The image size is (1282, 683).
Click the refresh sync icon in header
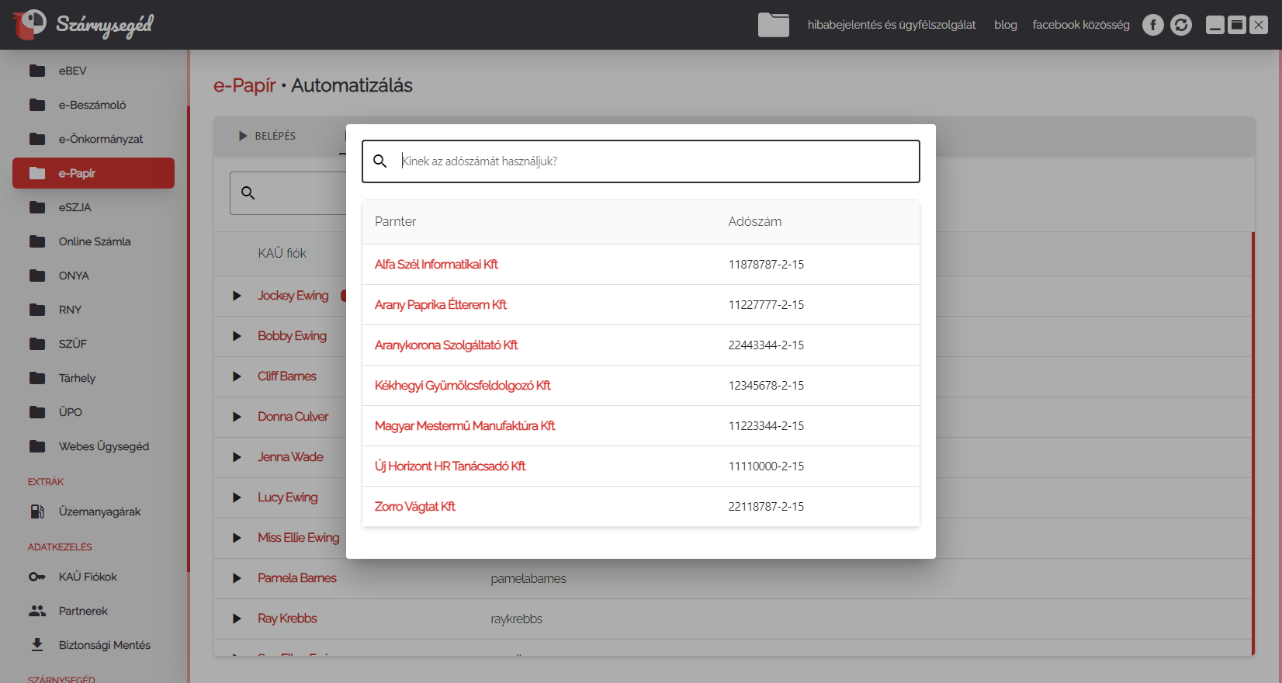[x=1180, y=25]
